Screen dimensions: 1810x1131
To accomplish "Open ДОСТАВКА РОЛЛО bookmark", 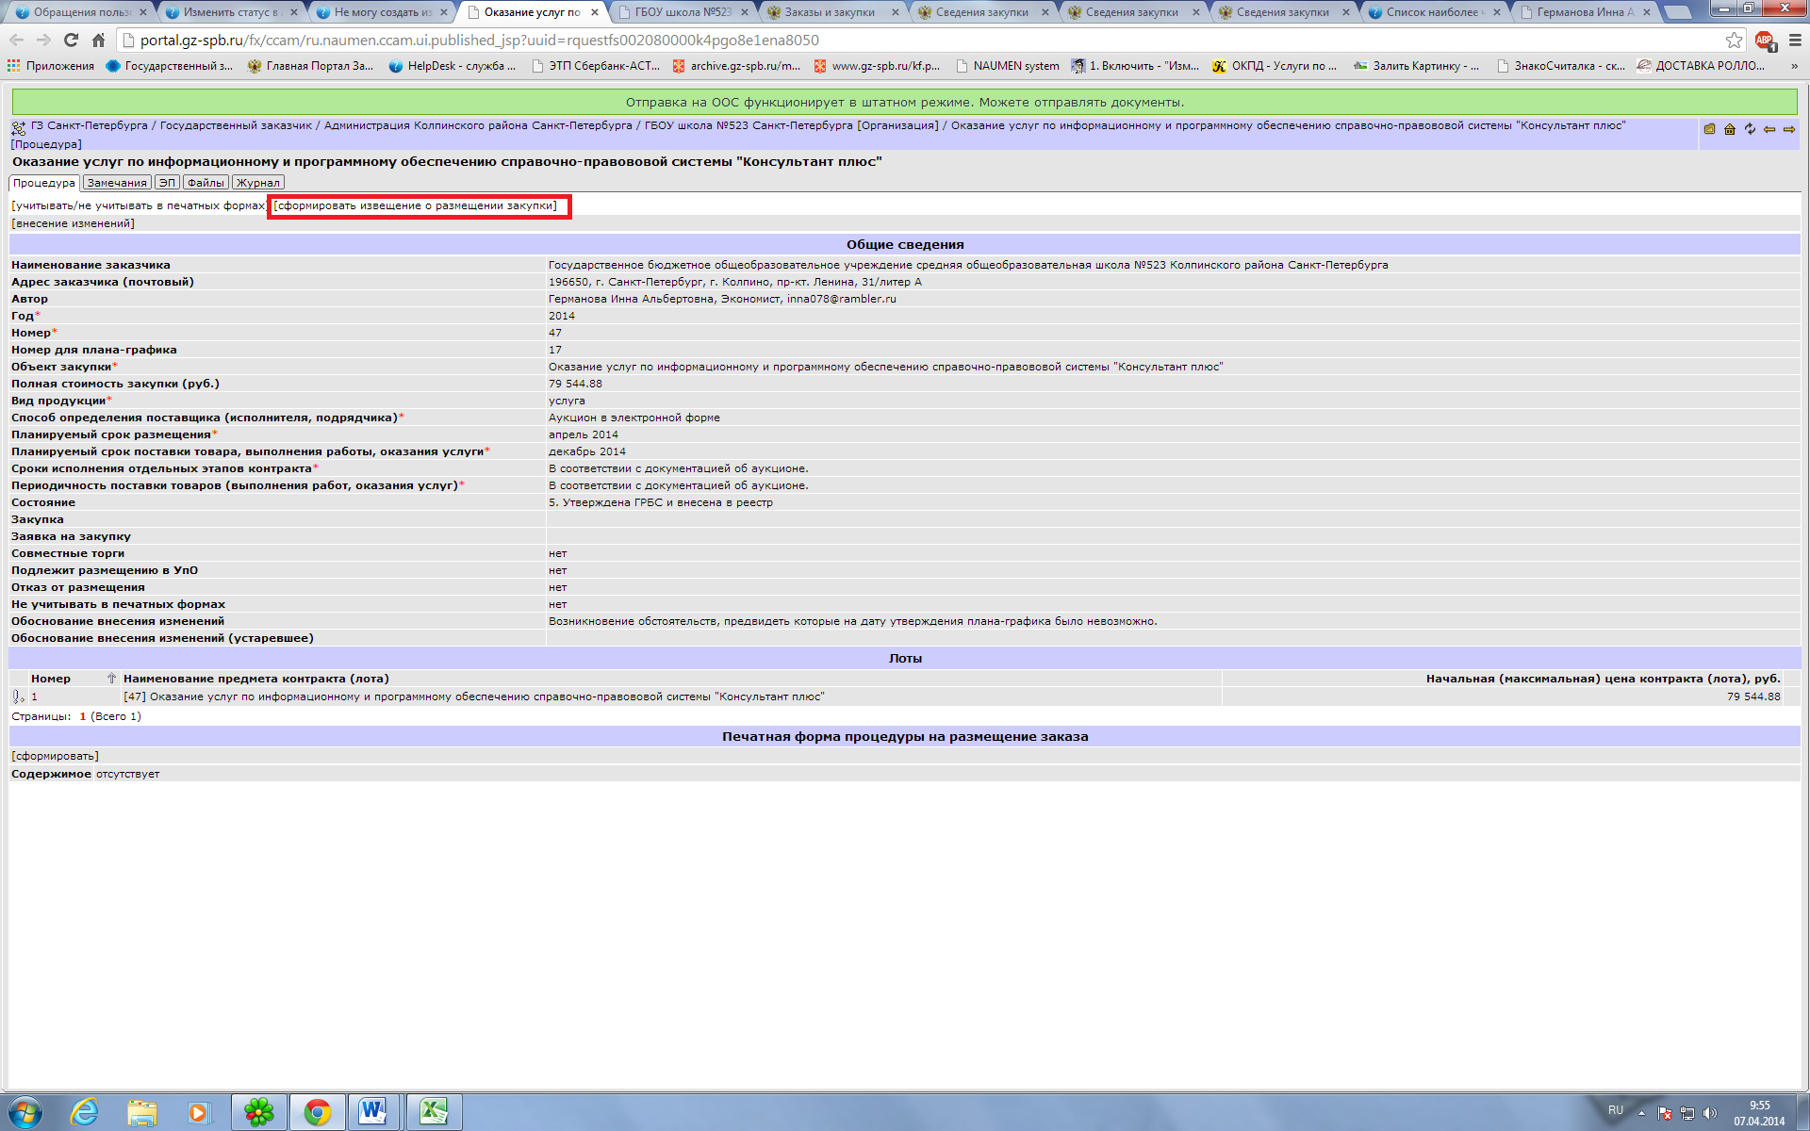I will (x=1702, y=66).
